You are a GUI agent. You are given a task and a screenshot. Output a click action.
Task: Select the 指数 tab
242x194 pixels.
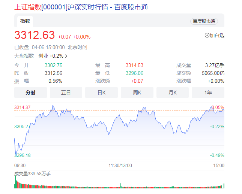click(x=25, y=21)
